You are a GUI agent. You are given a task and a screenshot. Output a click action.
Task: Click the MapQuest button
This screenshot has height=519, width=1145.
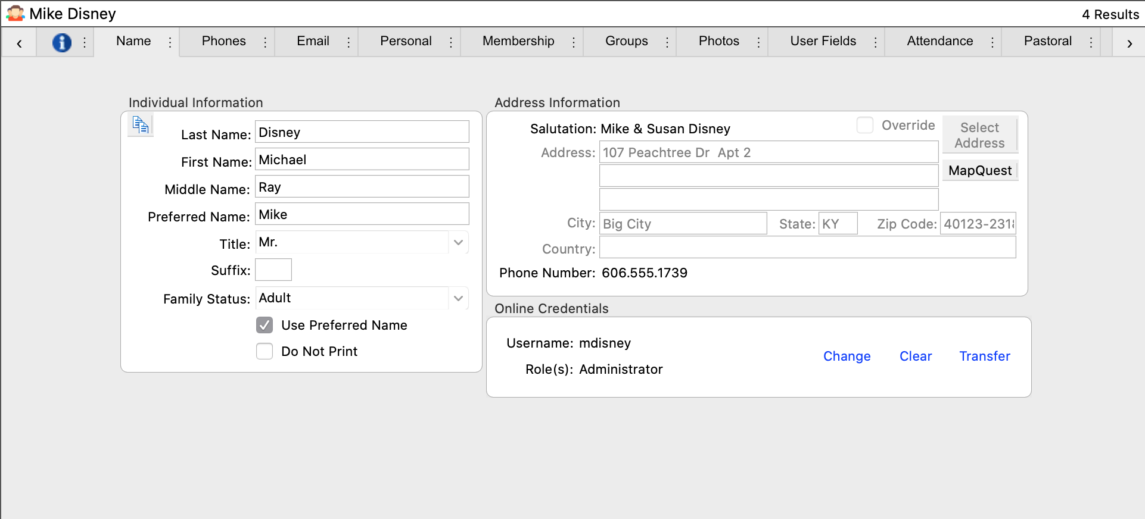click(x=979, y=171)
